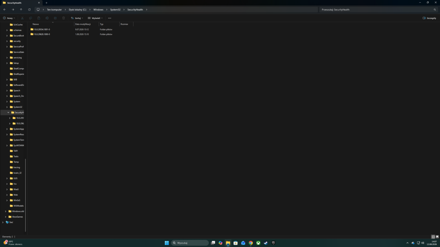The width and height of the screenshot is (440, 247).
Task: Expand the schemas folder in tree
Action: pos(7,30)
